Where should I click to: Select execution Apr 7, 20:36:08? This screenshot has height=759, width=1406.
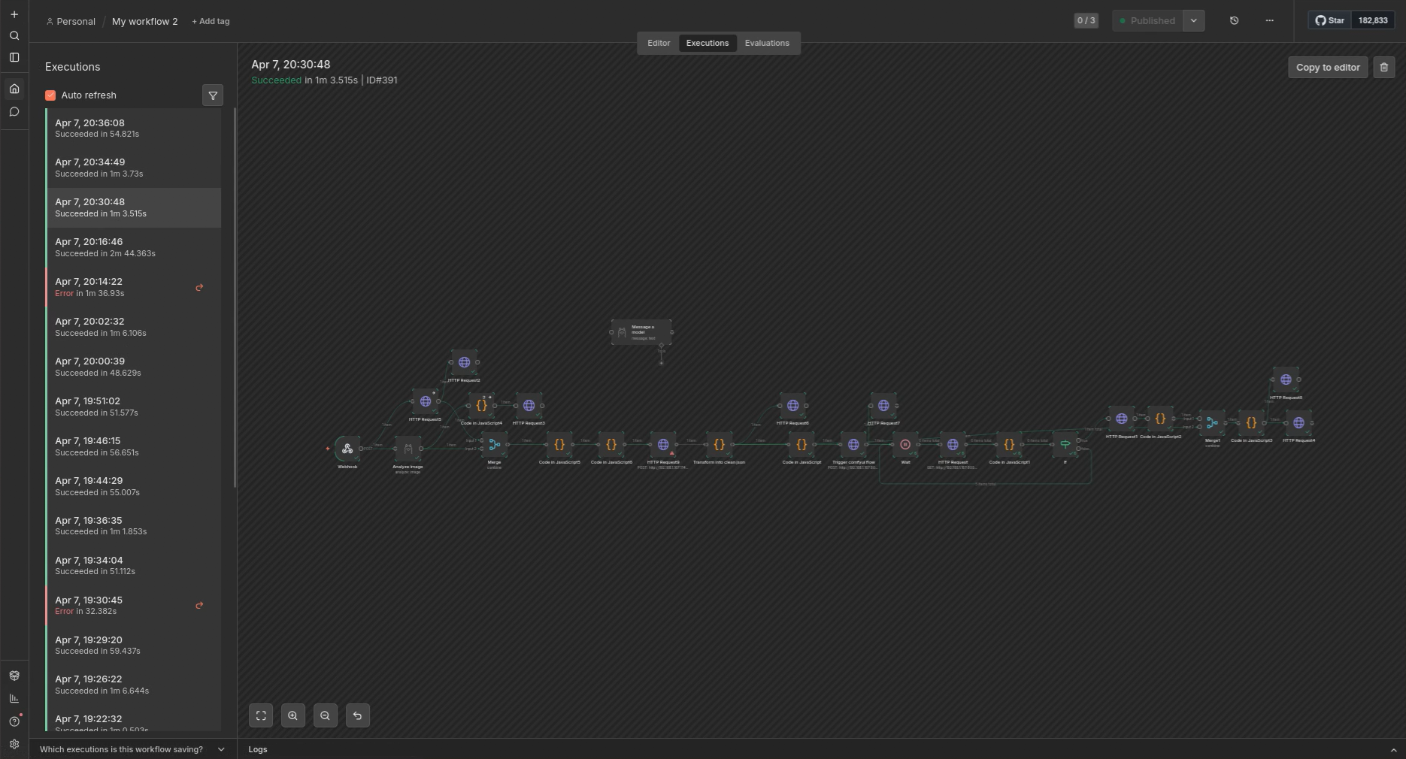point(134,129)
